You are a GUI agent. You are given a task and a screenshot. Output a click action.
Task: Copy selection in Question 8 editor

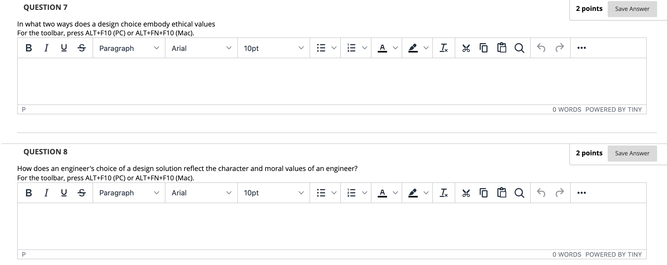tap(484, 193)
